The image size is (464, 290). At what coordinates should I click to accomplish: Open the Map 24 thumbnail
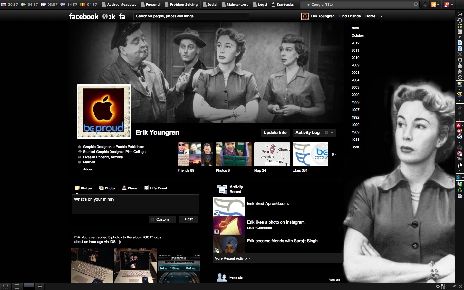[x=272, y=154]
